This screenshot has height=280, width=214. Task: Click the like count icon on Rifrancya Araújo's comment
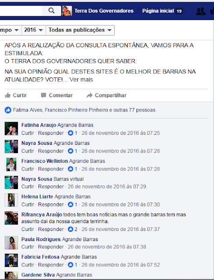pyautogui.click(x=70, y=229)
